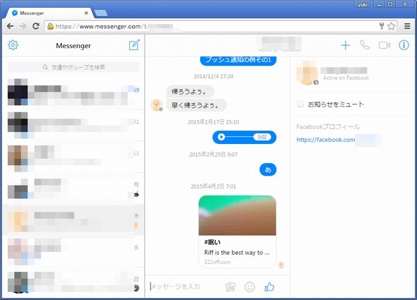Start a video call
Screen dimensions: 417x300
click(x=384, y=45)
